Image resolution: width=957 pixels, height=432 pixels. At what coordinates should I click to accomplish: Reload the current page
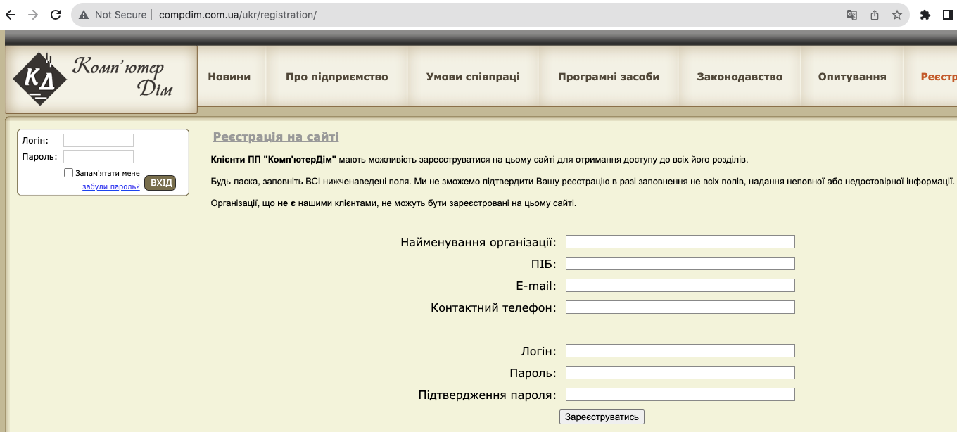click(x=56, y=15)
